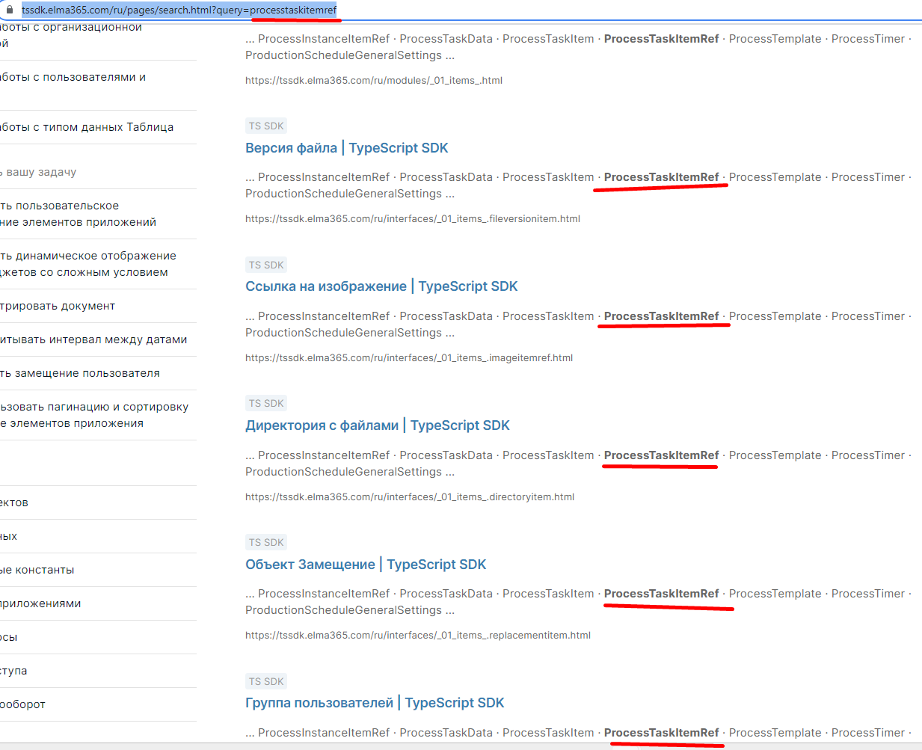The height and width of the screenshot is (750, 922).
Task: Click the URL ending in _01_items_.html
Action: tap(374, 80)
